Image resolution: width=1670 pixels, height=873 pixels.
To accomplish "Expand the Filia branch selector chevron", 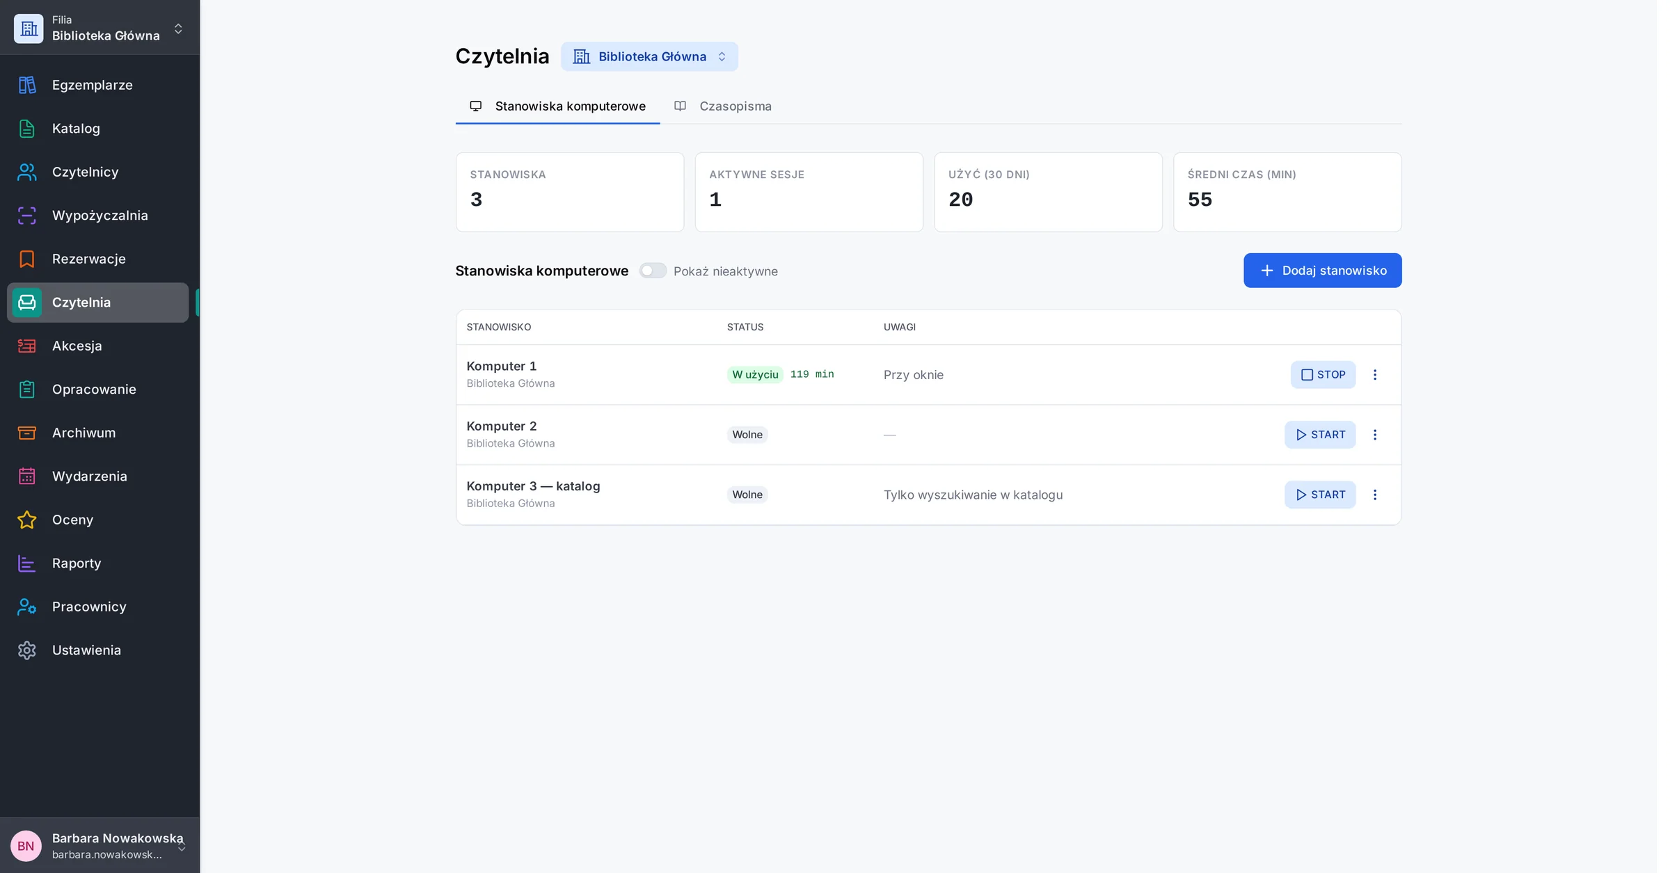I will (178, 29).
